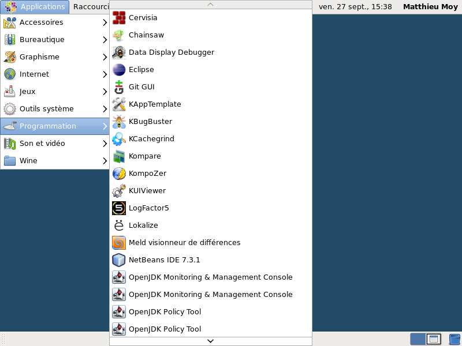Select second OpenJDK Monitoring & Management Console
The height and width of the screenshot is (346, 462).
coord(211,295)
